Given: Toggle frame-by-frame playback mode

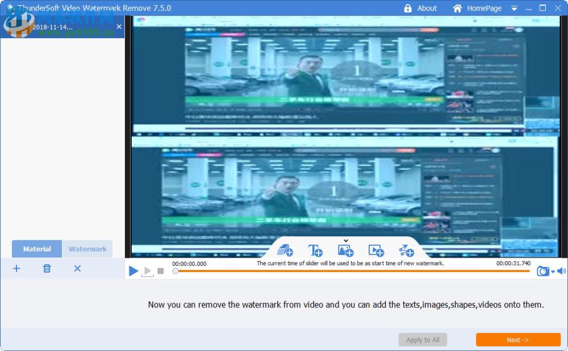Looking at the screenshot, I should pyautogui.click(x=147, y=271).
